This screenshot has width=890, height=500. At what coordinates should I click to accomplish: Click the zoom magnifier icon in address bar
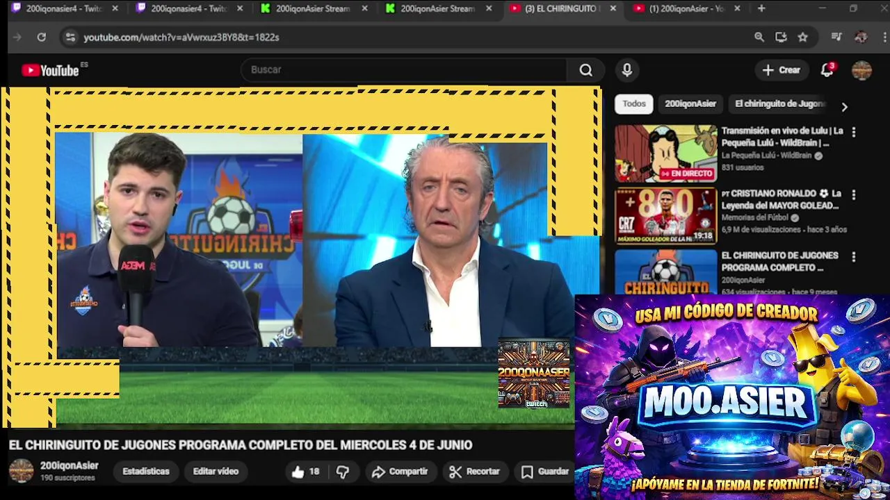pos(759,37)
